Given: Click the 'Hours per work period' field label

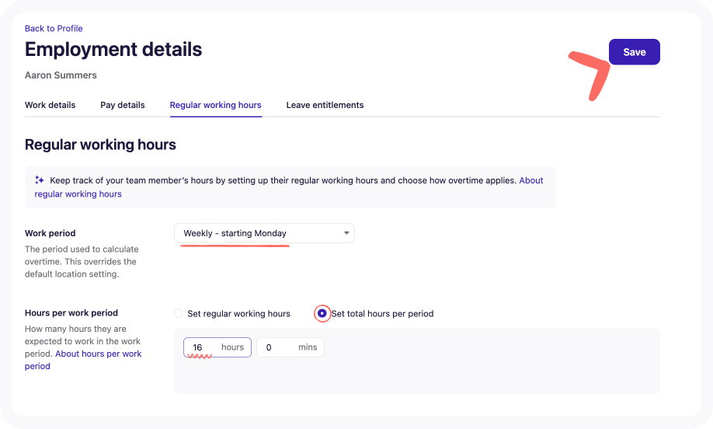Looking at the screenshot, I should [x=71, y=313].
